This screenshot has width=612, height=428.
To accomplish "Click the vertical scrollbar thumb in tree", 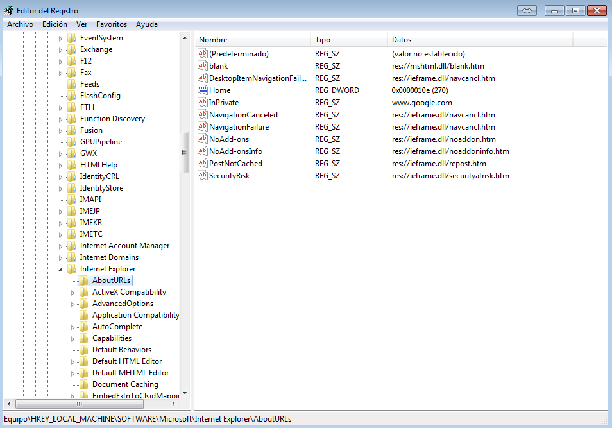I will point(184,152).
